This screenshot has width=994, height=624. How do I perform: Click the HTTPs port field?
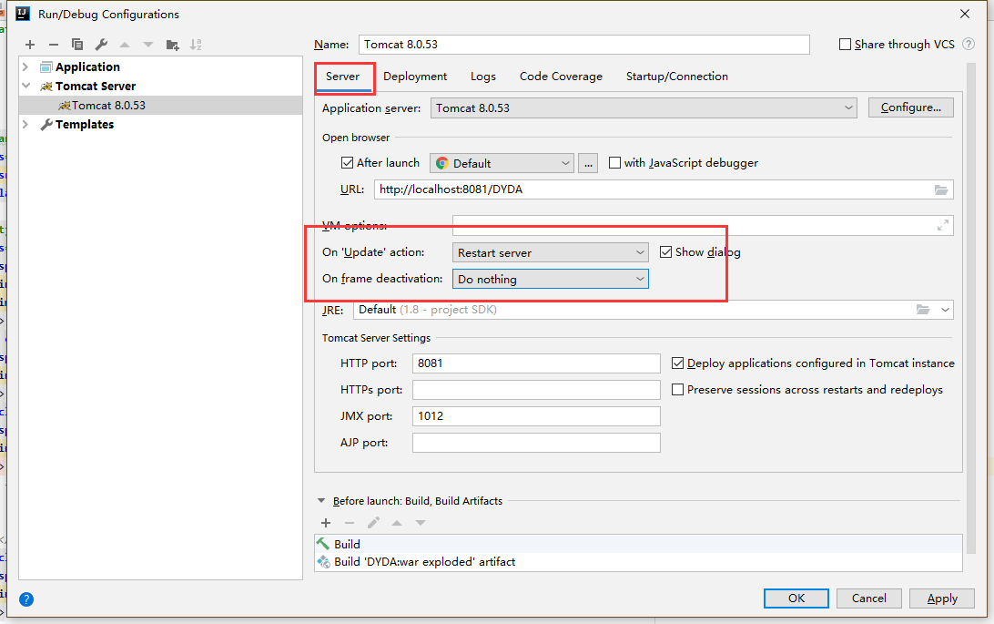tap(536, 389)
